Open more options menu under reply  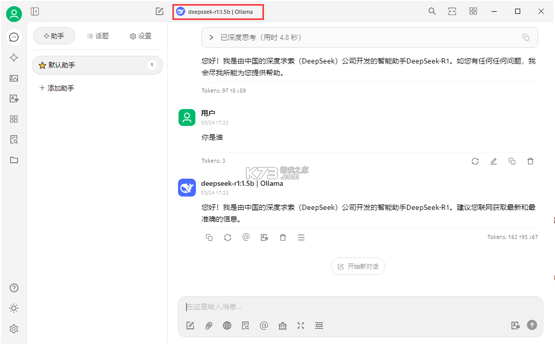click(x=301, y=237)
